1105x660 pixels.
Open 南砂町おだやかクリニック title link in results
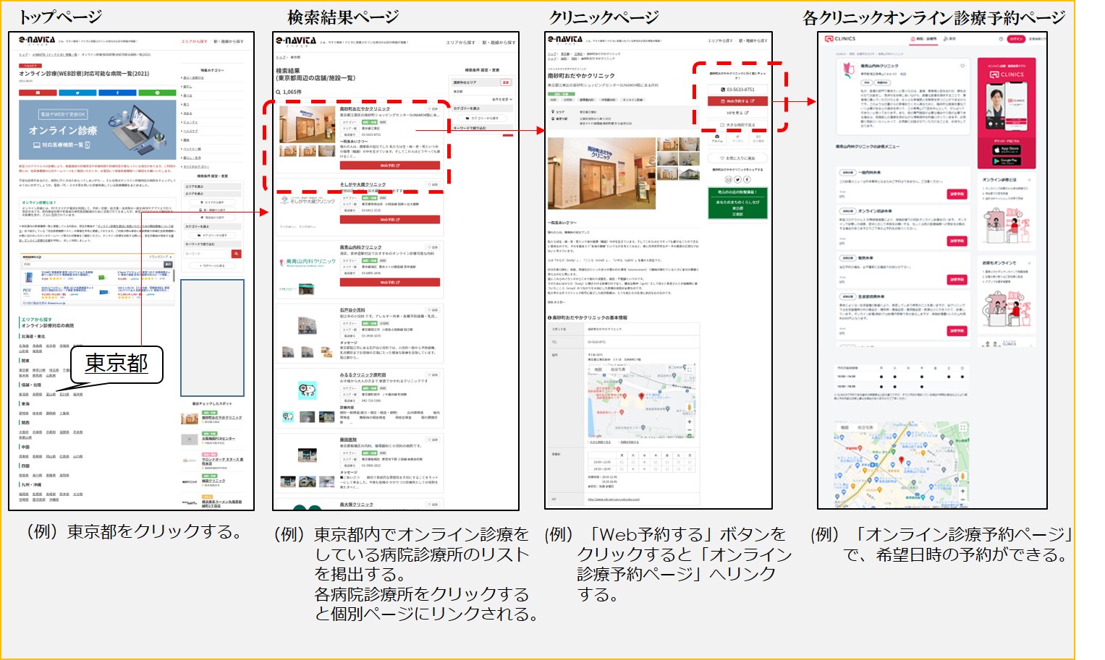(x=365, y=109)
